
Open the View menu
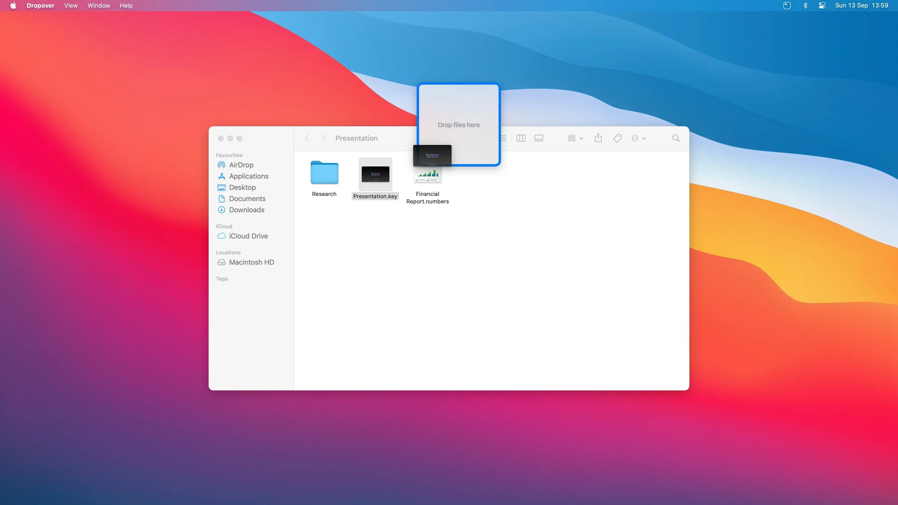pyautogui.click(x=71, y=6)
